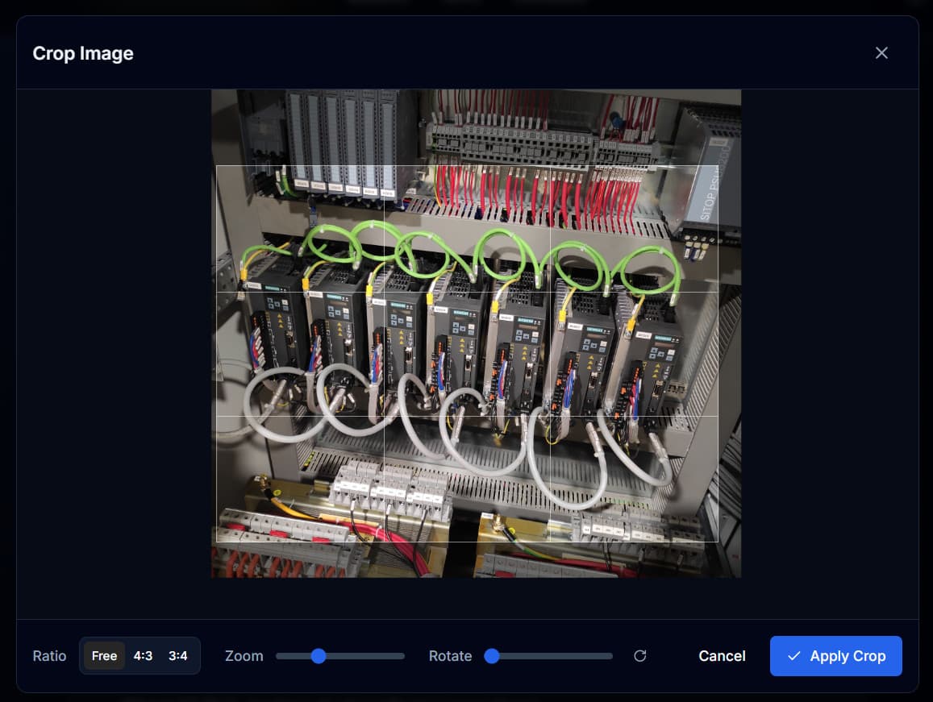
Task: Click the right-center crop edge handle
Action: [x=717, y=352]
